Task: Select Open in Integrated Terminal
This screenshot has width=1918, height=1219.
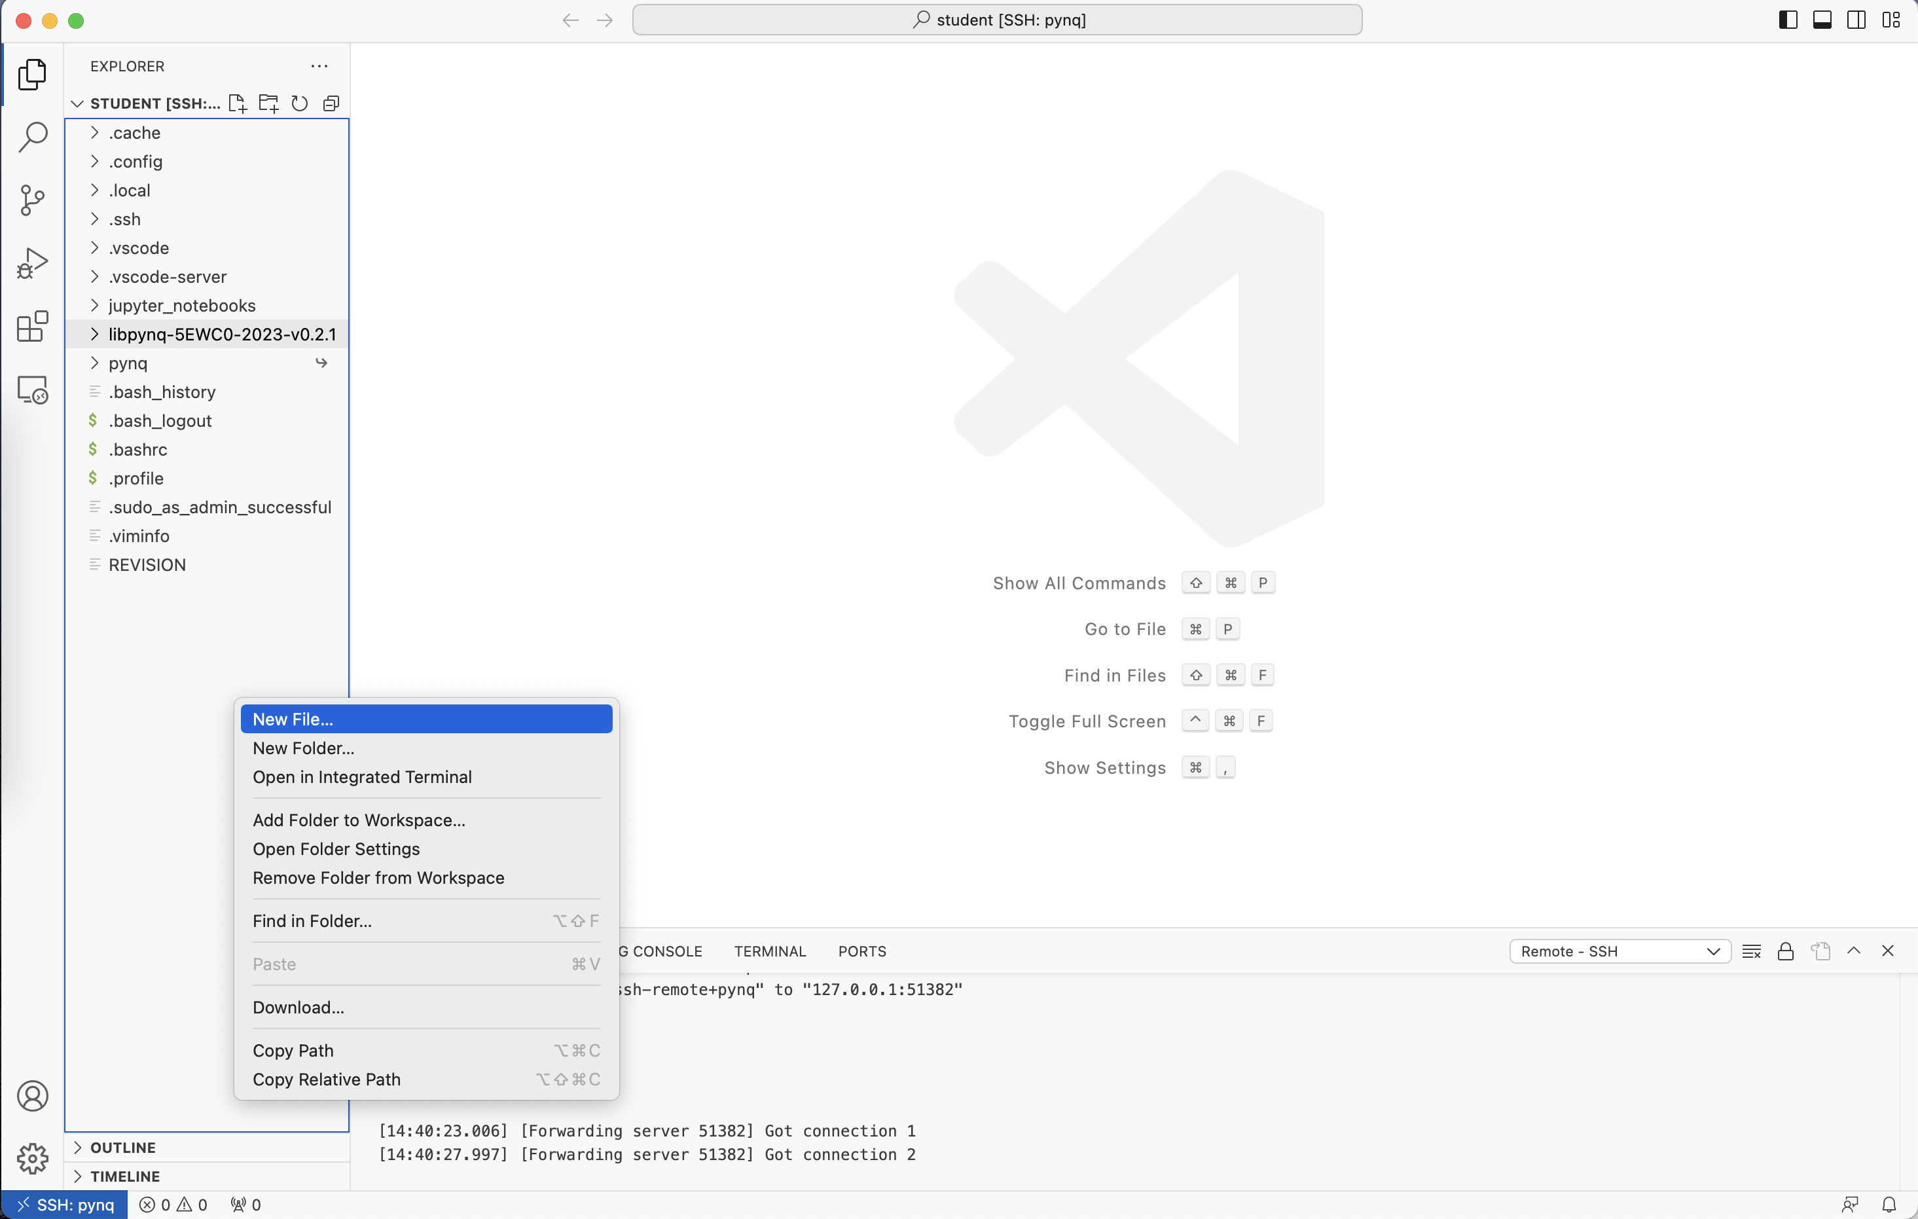Action: coord(426,777)
